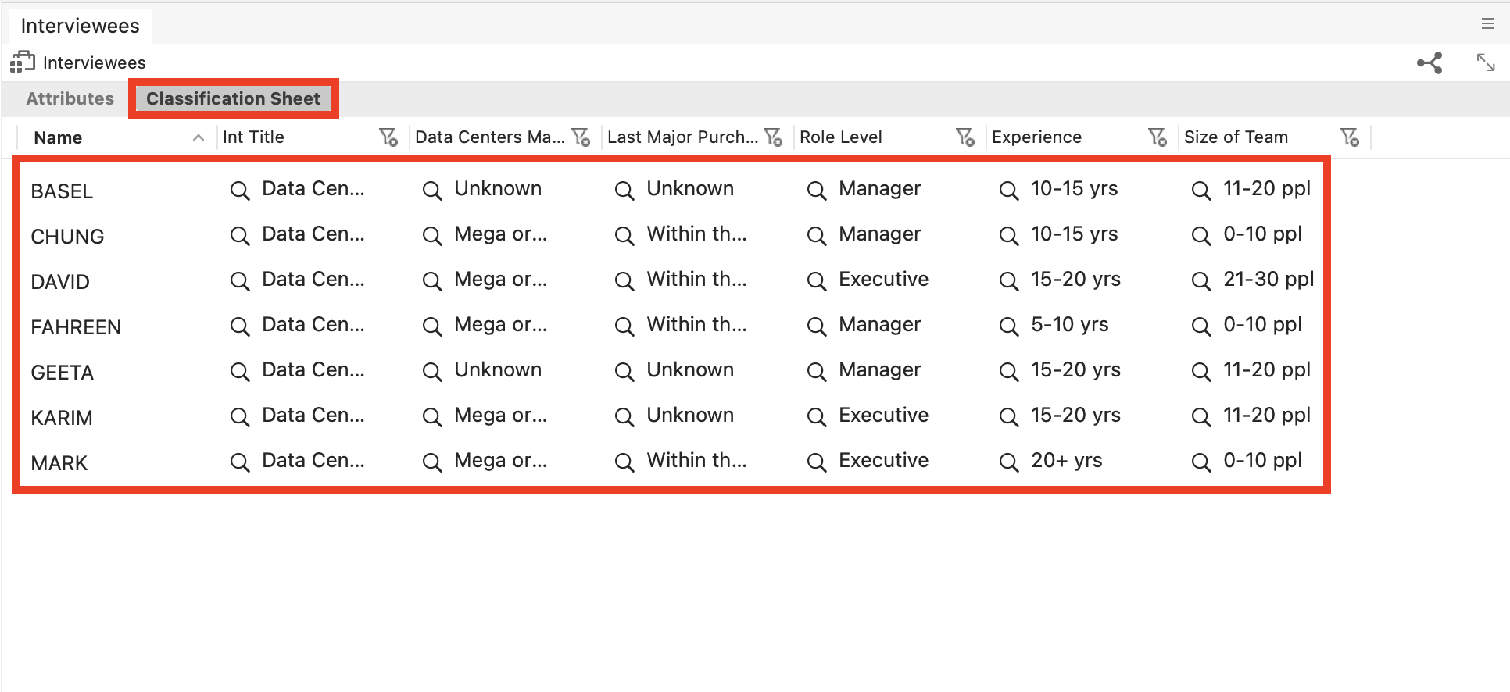Select the Interviewees top tab
1510x692 pixels.
tap(80, 26)
